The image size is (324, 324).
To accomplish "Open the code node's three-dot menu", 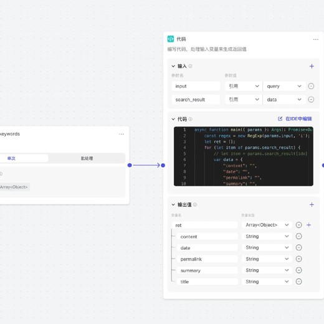I will pos(315,39).
